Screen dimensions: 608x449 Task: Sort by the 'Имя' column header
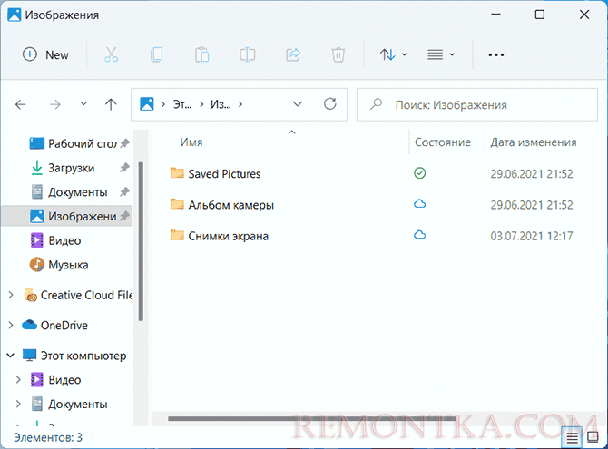coord(191,142)
